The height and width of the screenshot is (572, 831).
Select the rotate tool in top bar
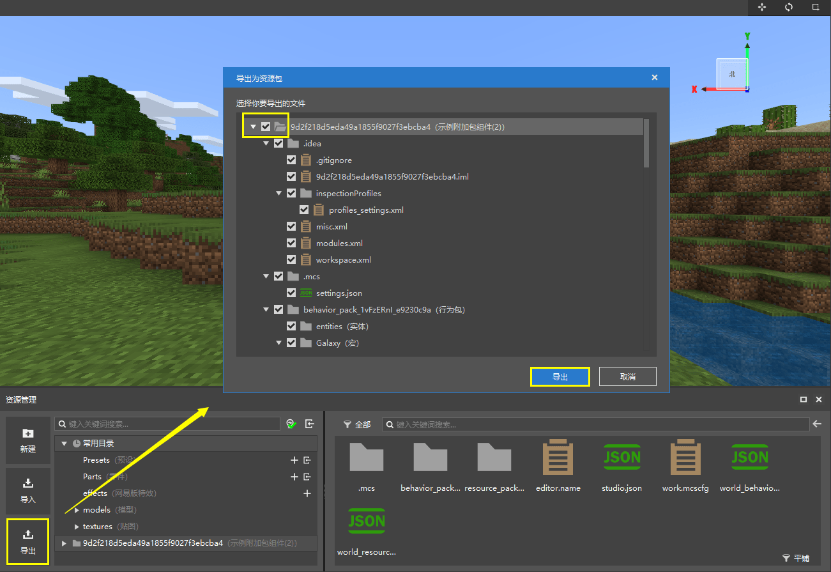click(x=789, y=7)
